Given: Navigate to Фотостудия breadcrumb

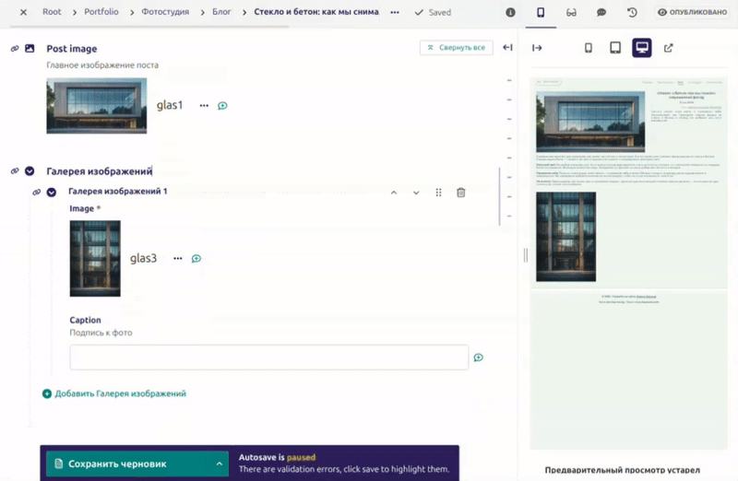Looking at the screenshot, I should click(165, 12).
